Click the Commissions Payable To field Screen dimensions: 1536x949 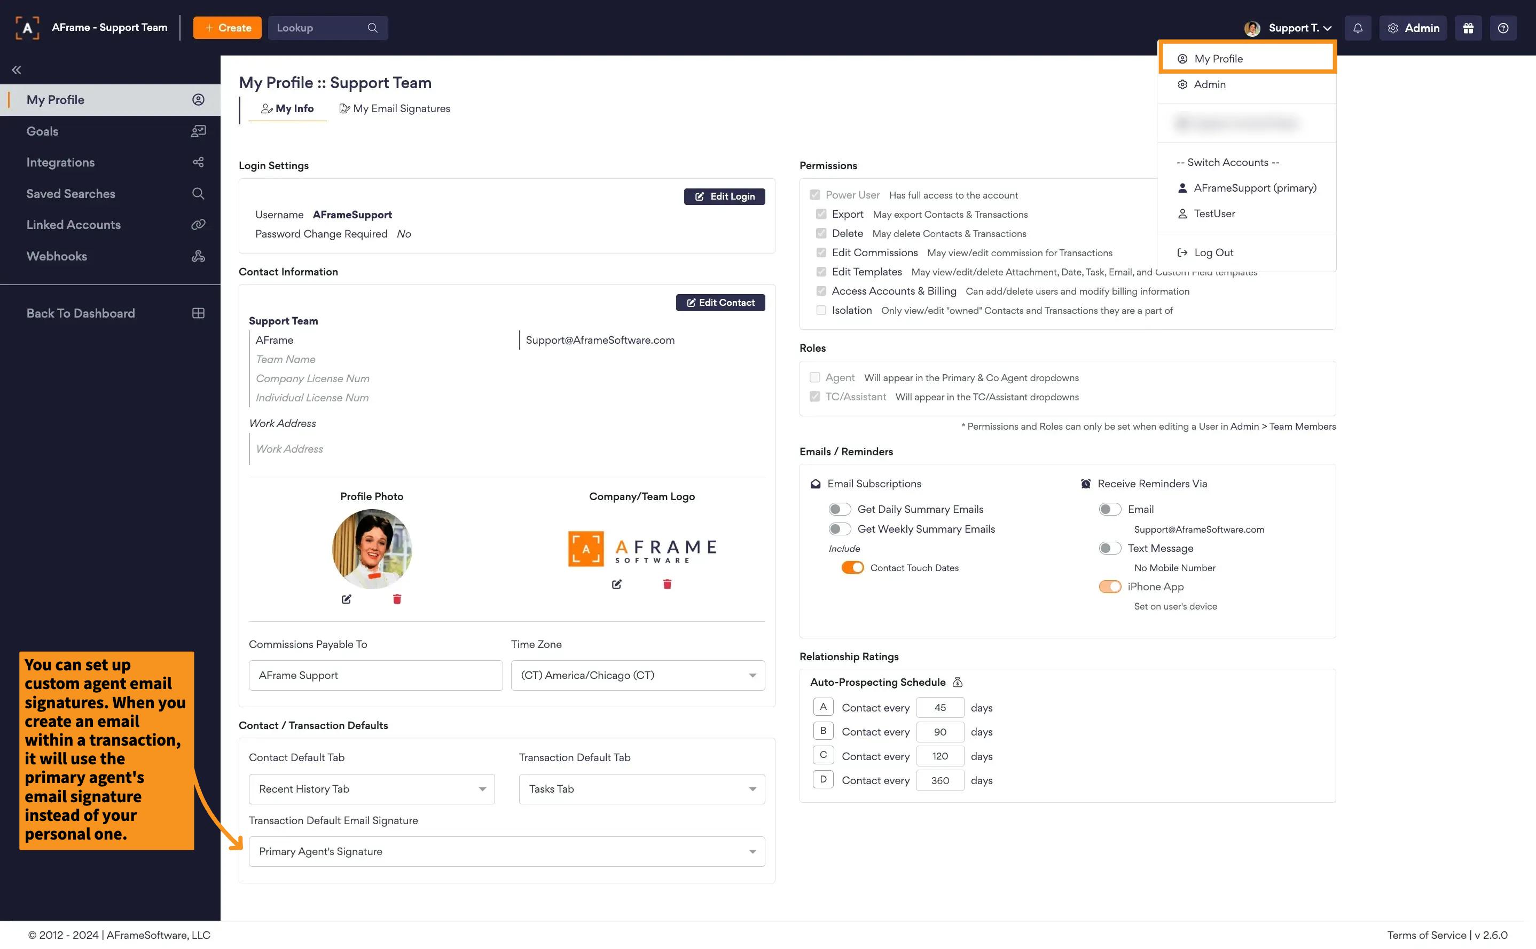375,675
